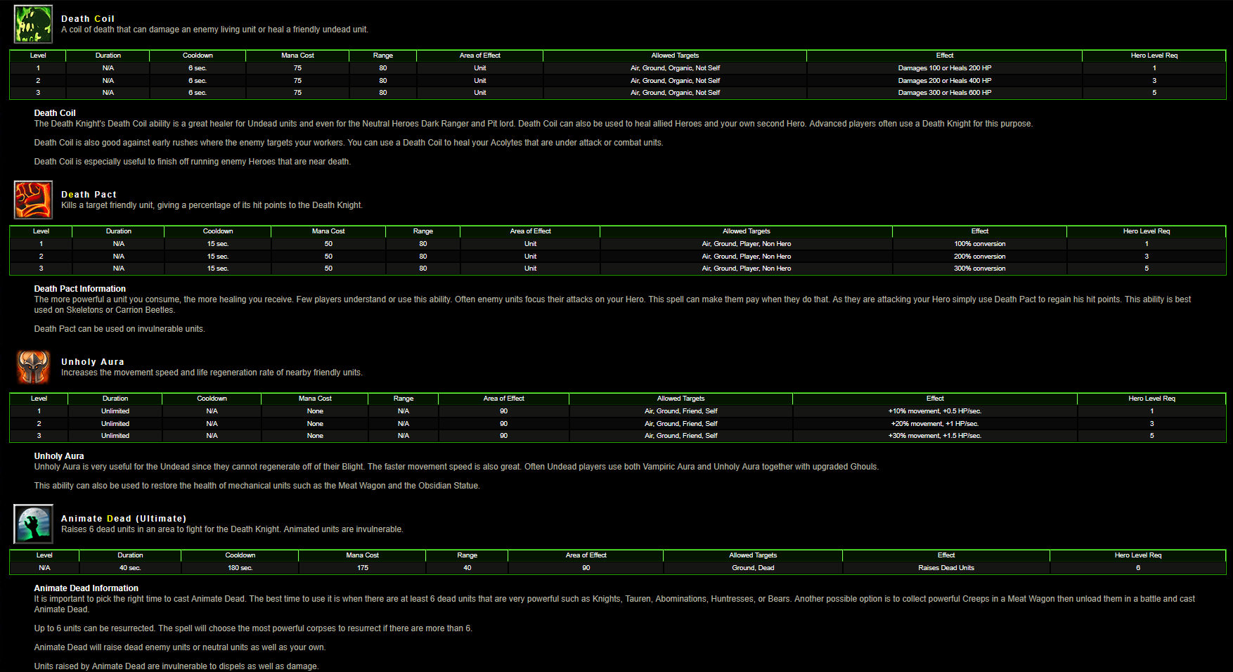
Task: Click '40 sec.' duration in Animate Dead table
Action: (130, 568)
